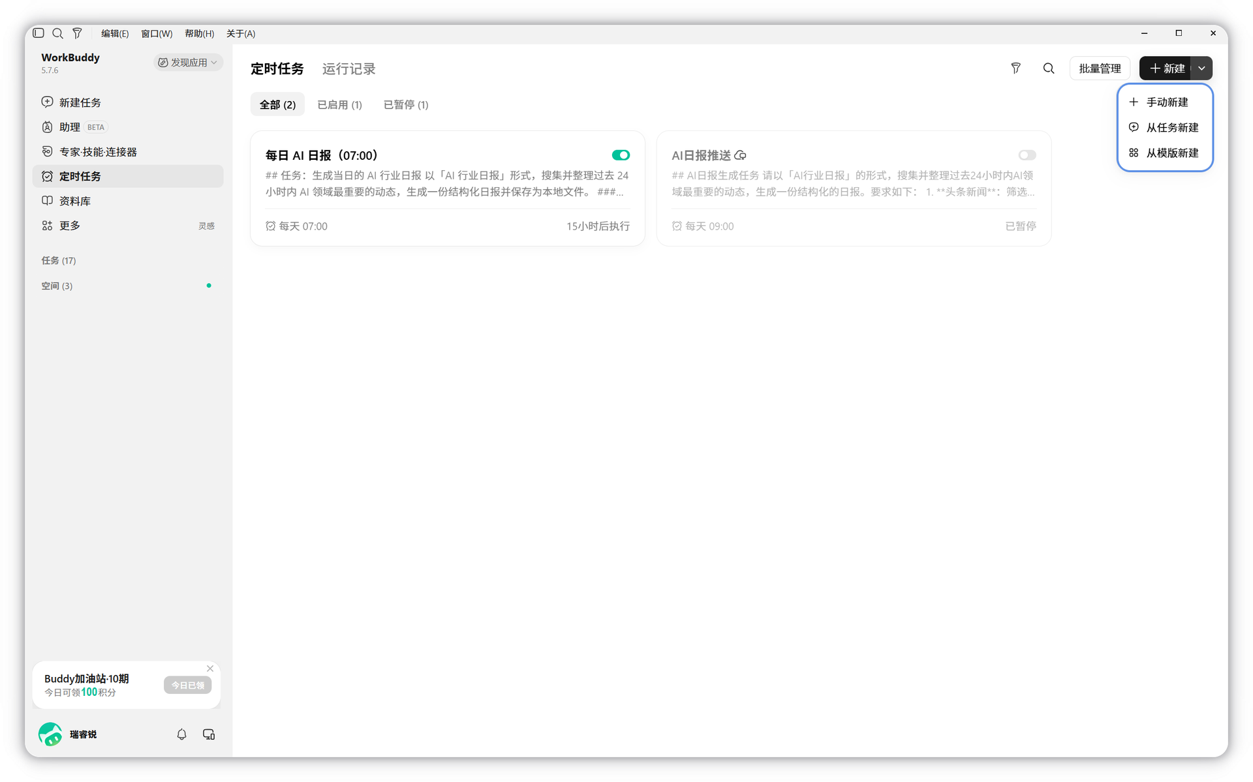1253x782 pixels.
Task: Disable the 每日 AI 日报 task toggle
Action: click(x=621, y=155)
